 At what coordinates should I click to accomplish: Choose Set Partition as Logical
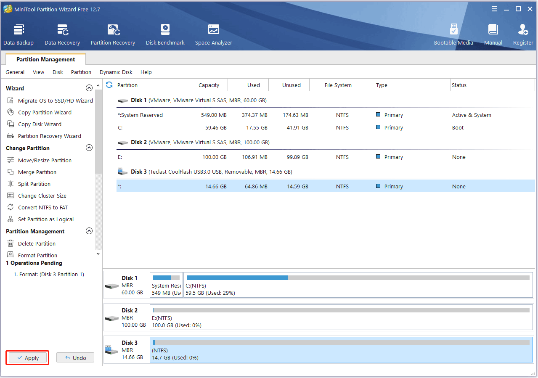click(x=40, y=219)
